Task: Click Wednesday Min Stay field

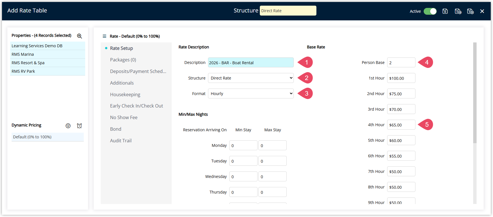Action: (x=243, y=177)
